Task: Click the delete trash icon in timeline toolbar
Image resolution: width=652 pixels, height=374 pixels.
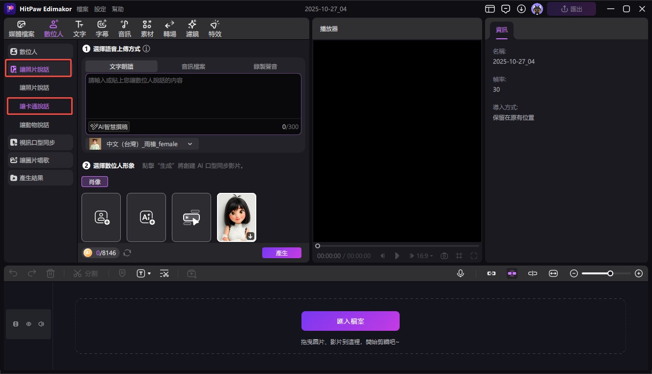Action: pyautogui.click(x=51, y=273)
